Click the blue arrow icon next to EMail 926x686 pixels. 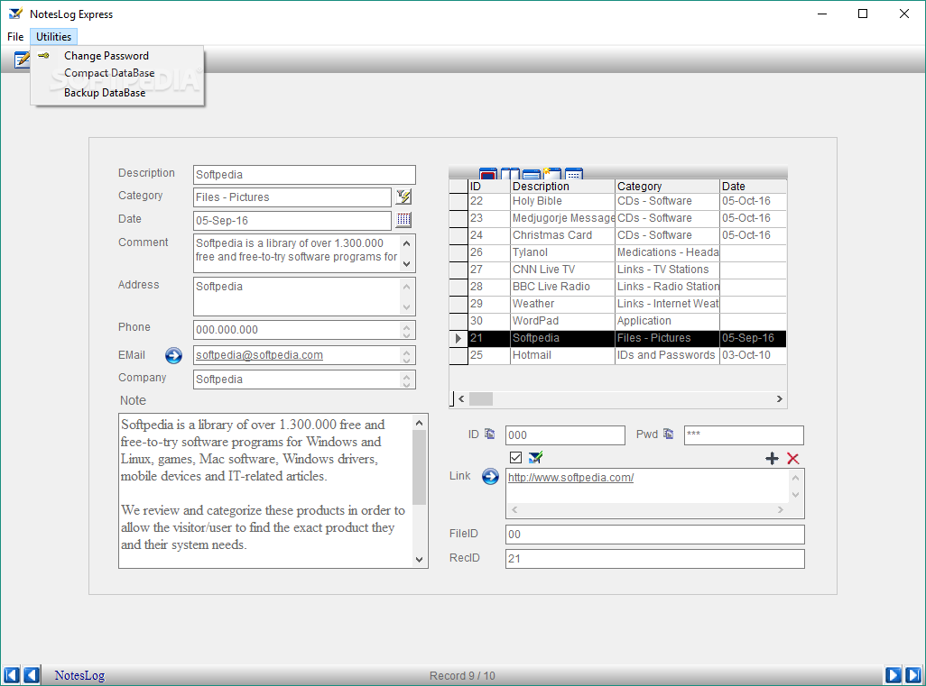pos(173,355)
